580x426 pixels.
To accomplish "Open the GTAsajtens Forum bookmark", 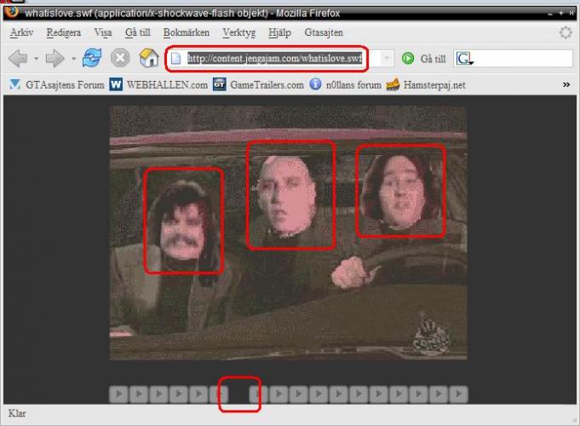I will 57,85.
